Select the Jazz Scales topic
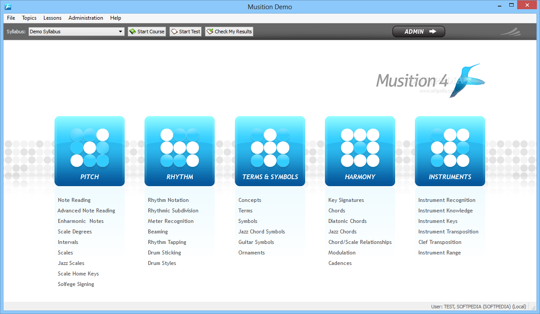The height and width of the screenshot is (314, 540). [71, 263]
